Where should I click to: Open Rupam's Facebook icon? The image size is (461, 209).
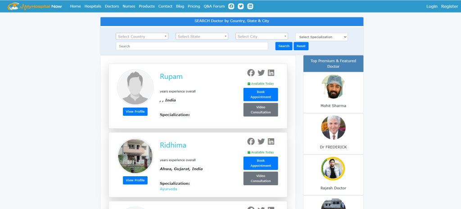pos(251,73)
